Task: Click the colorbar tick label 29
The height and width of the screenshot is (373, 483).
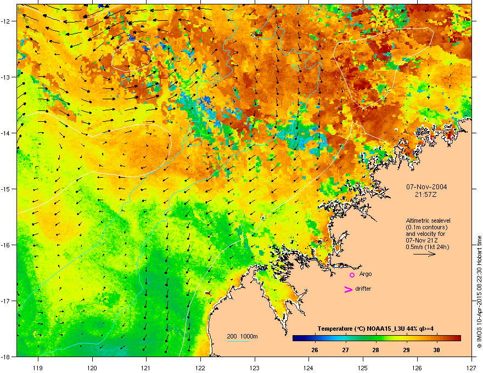Action: tap(406, 350)
